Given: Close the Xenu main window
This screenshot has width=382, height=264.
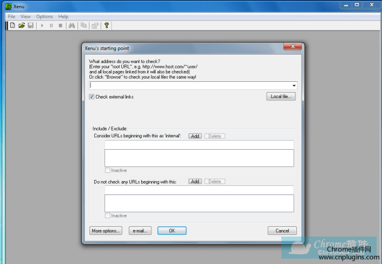Looking at the screenshot, I should click(x=372, y=5).
